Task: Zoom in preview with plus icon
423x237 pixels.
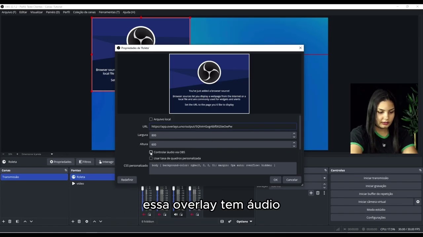Action: [17, 154]
